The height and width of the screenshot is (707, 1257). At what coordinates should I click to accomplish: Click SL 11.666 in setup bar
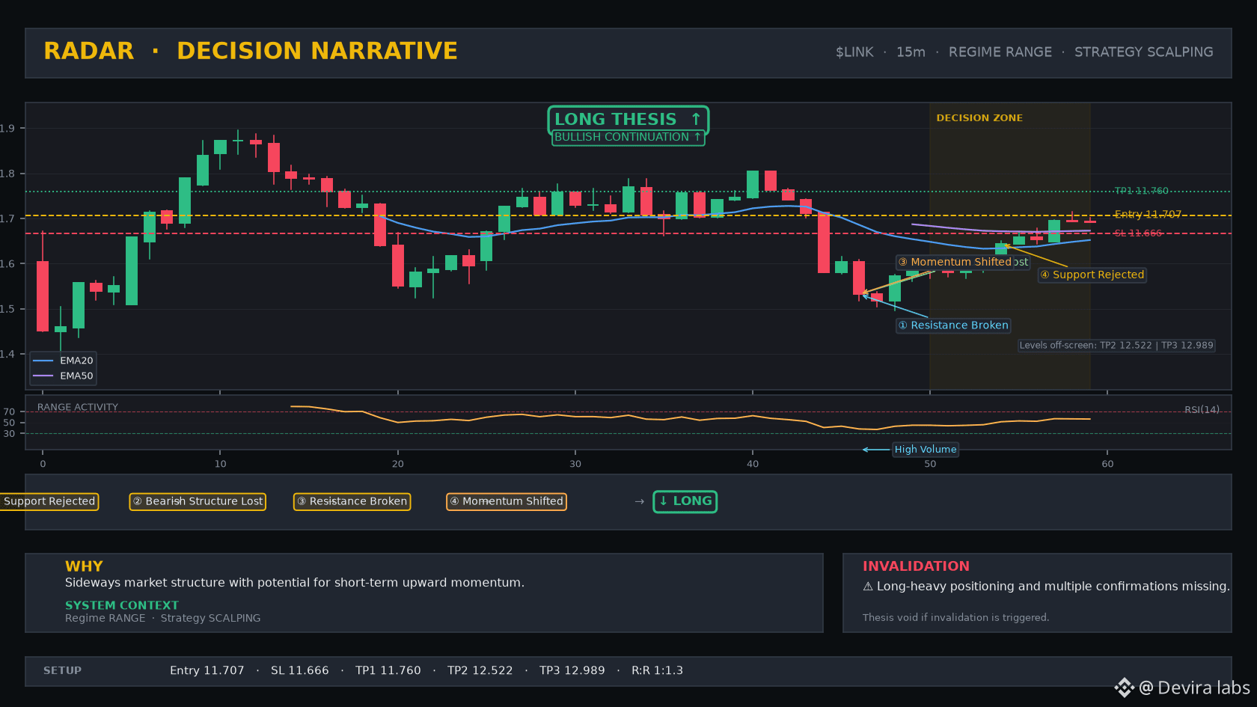point(300,671)
